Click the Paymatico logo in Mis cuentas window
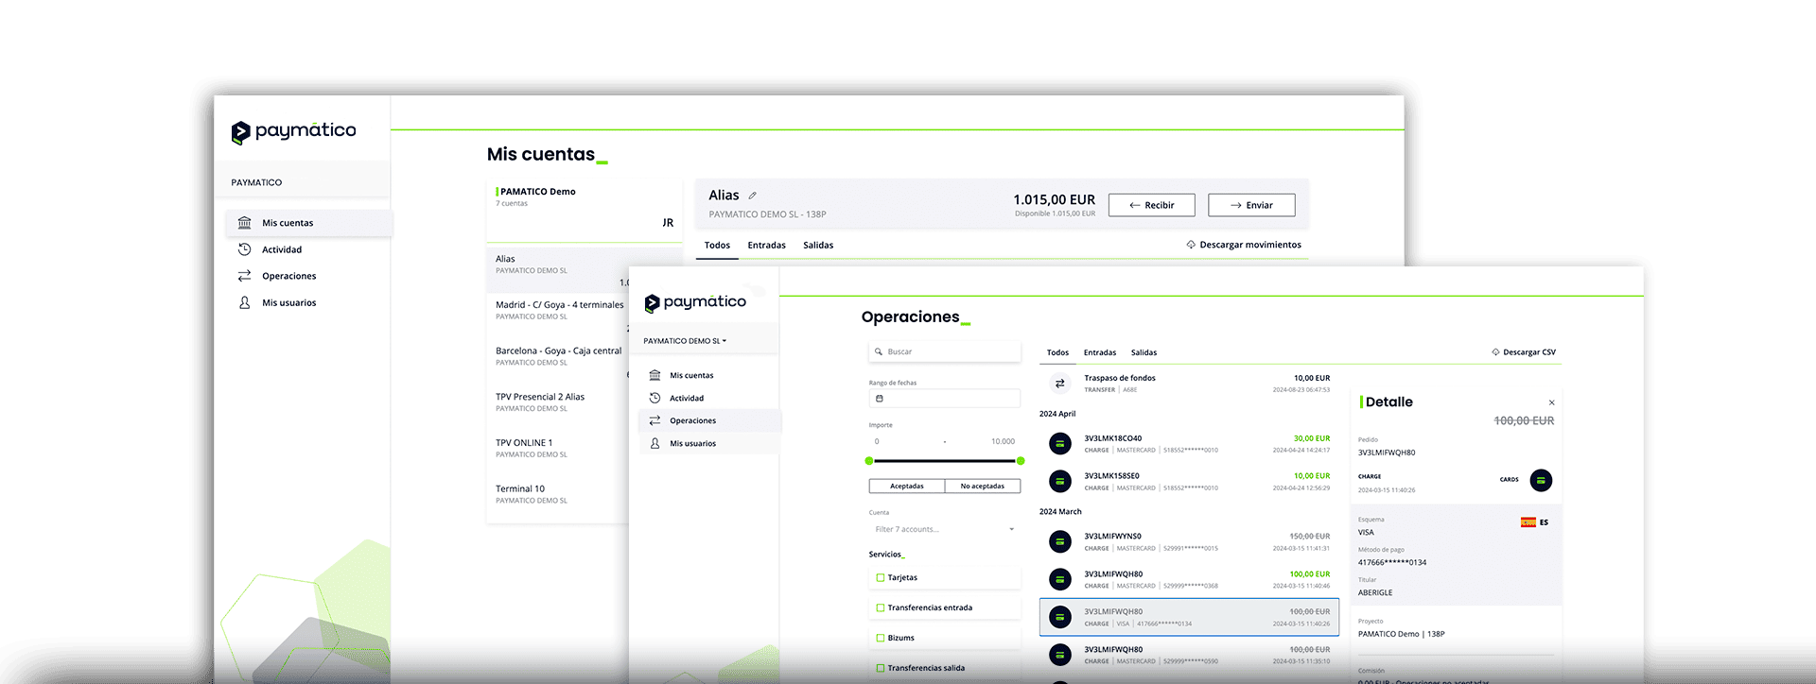The height and width of the screenshot is (684, 1816). (293, 131)
